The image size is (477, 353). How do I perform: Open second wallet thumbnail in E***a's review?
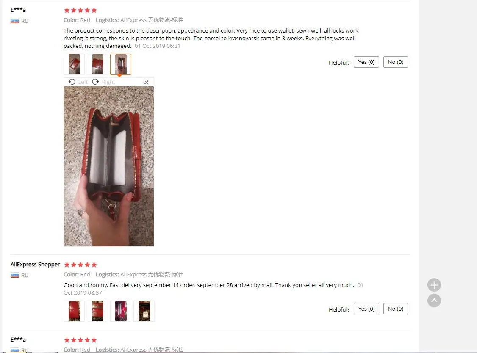coord(97,64)
